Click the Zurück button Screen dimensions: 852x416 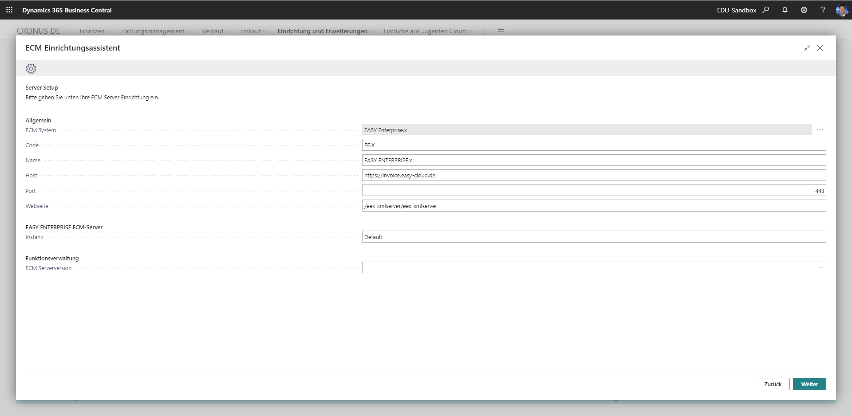(x=773, y=384)
